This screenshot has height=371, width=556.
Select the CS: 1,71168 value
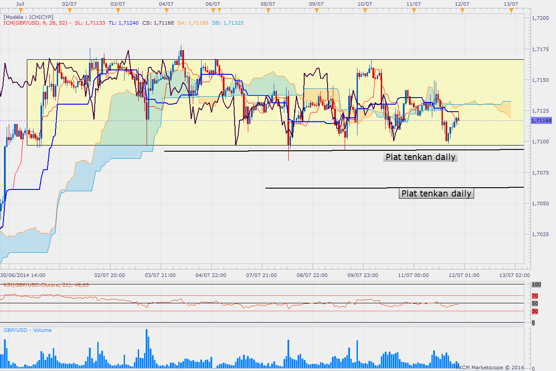158,23
